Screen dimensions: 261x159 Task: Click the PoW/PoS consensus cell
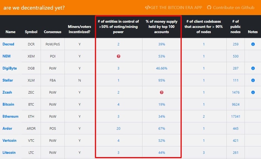coord(53,44)
